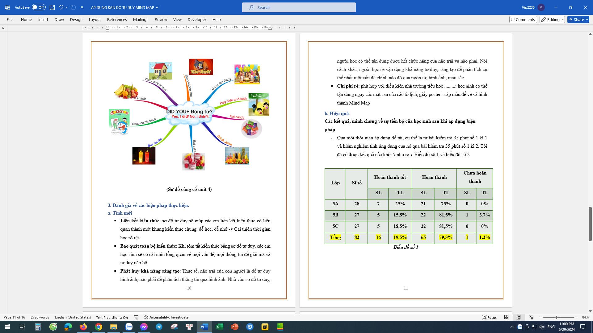Open Accessibility: Investigate checker
Image resolution: width=593 pixels, height=333 pixels.
click(166, 317)
